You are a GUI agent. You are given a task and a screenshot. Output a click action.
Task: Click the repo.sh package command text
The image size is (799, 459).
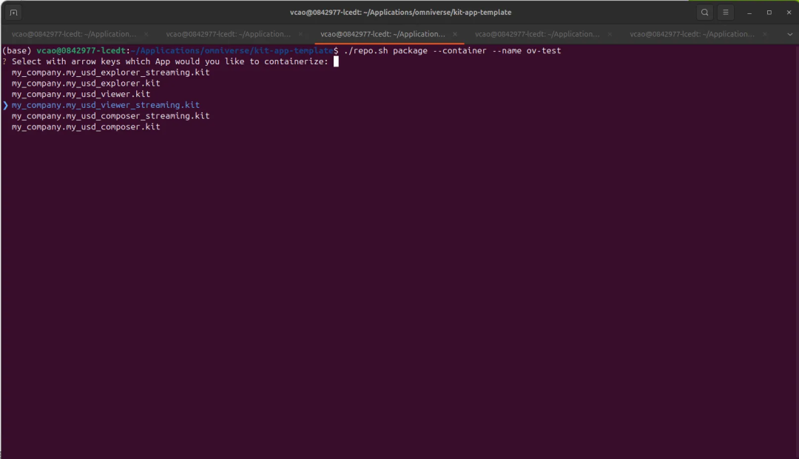point(453,50)
